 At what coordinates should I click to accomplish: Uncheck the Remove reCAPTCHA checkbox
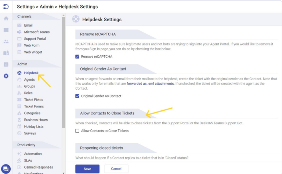pyautogui.click(x=77, y=57)
